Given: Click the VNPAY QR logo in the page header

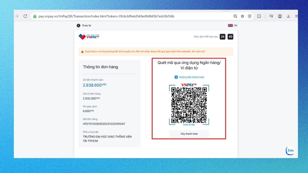Looking at the screenshot, I should click(x=89, y=37).
